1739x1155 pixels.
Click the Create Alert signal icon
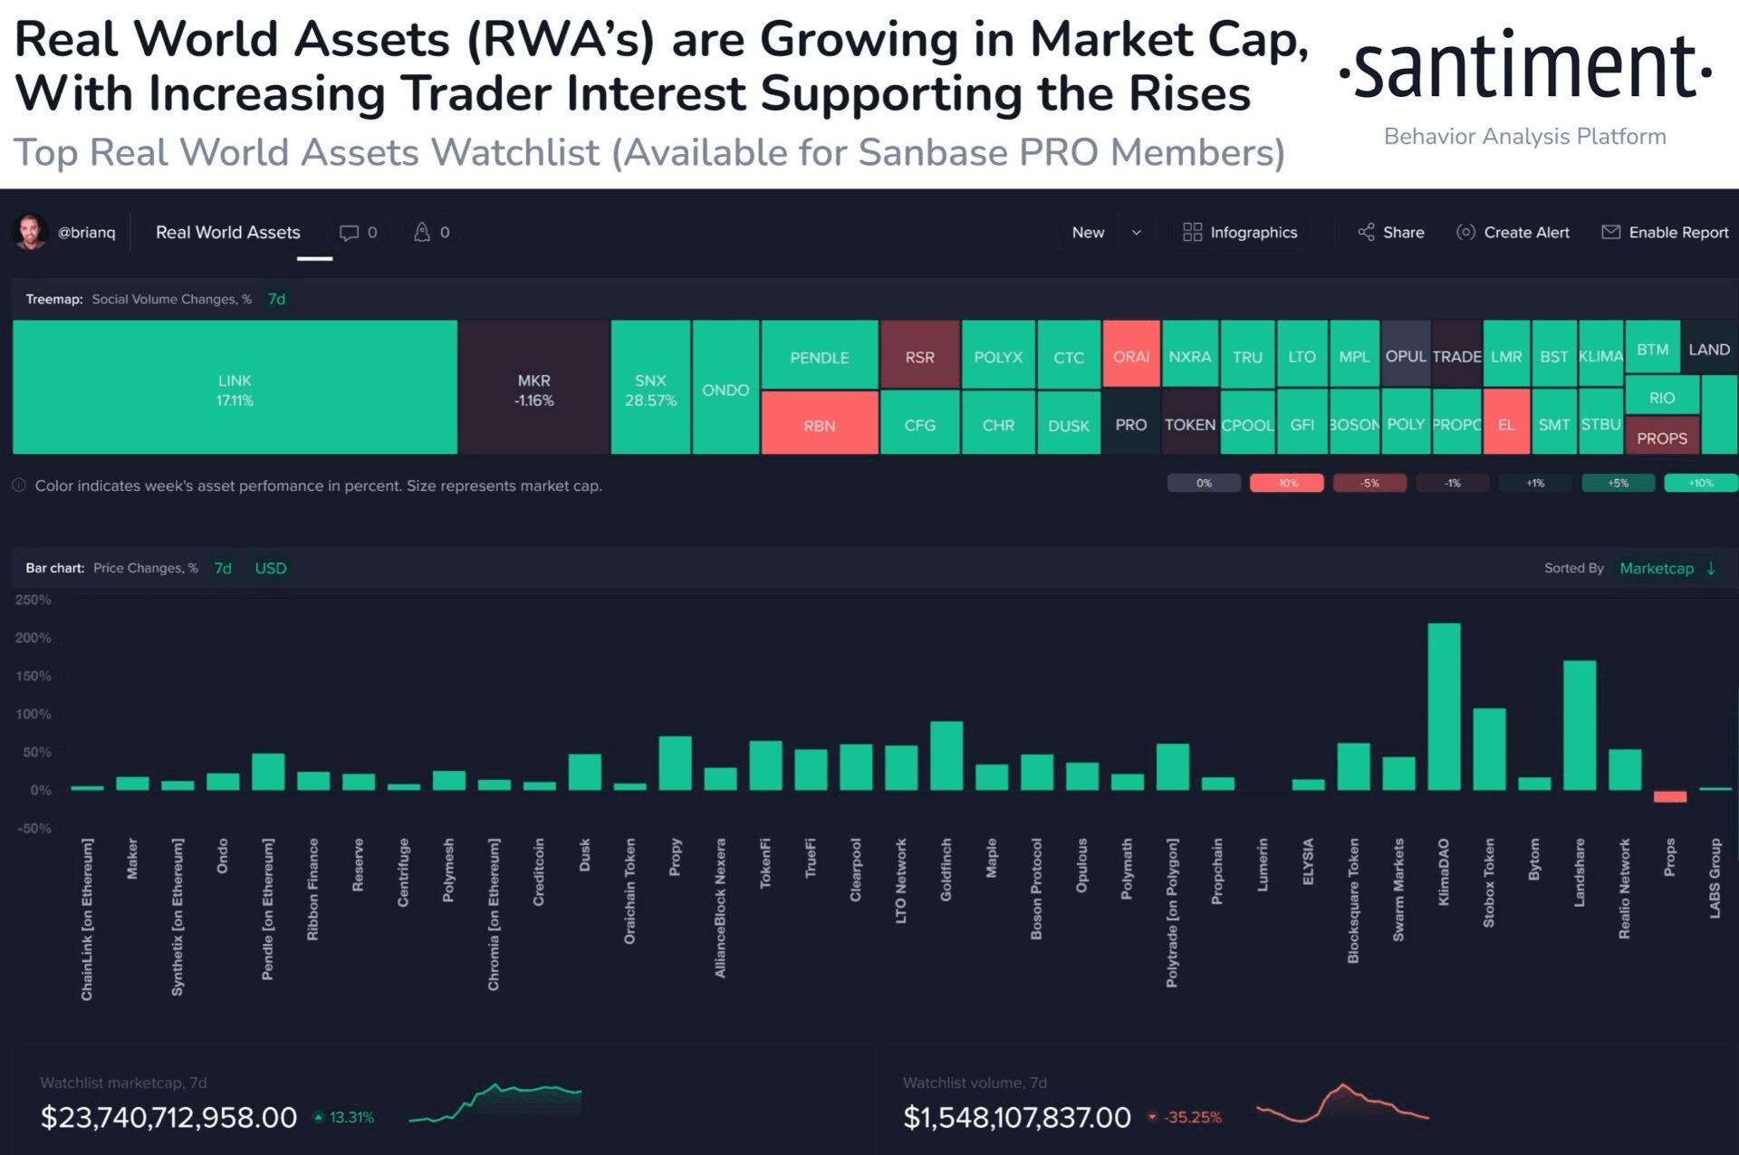[1465, 232]
